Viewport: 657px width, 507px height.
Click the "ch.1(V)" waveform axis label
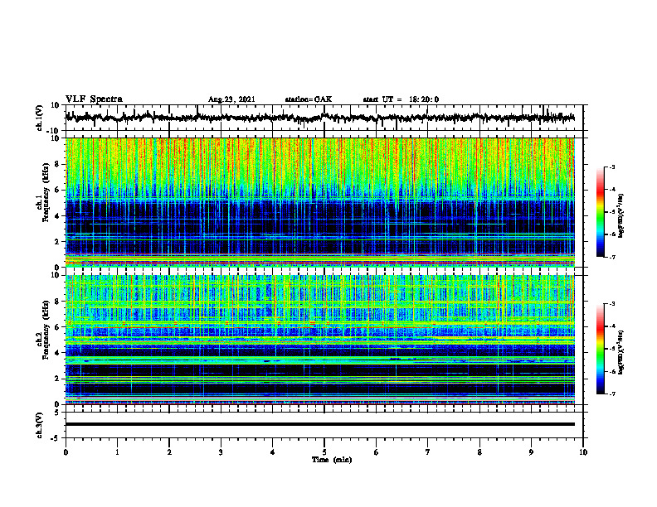point(40,118)
